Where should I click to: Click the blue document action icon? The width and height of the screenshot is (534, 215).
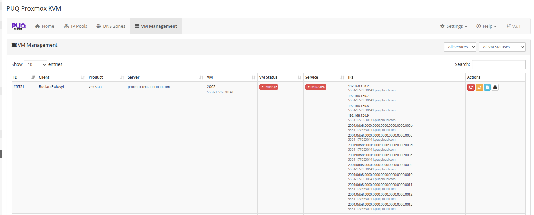487,87
